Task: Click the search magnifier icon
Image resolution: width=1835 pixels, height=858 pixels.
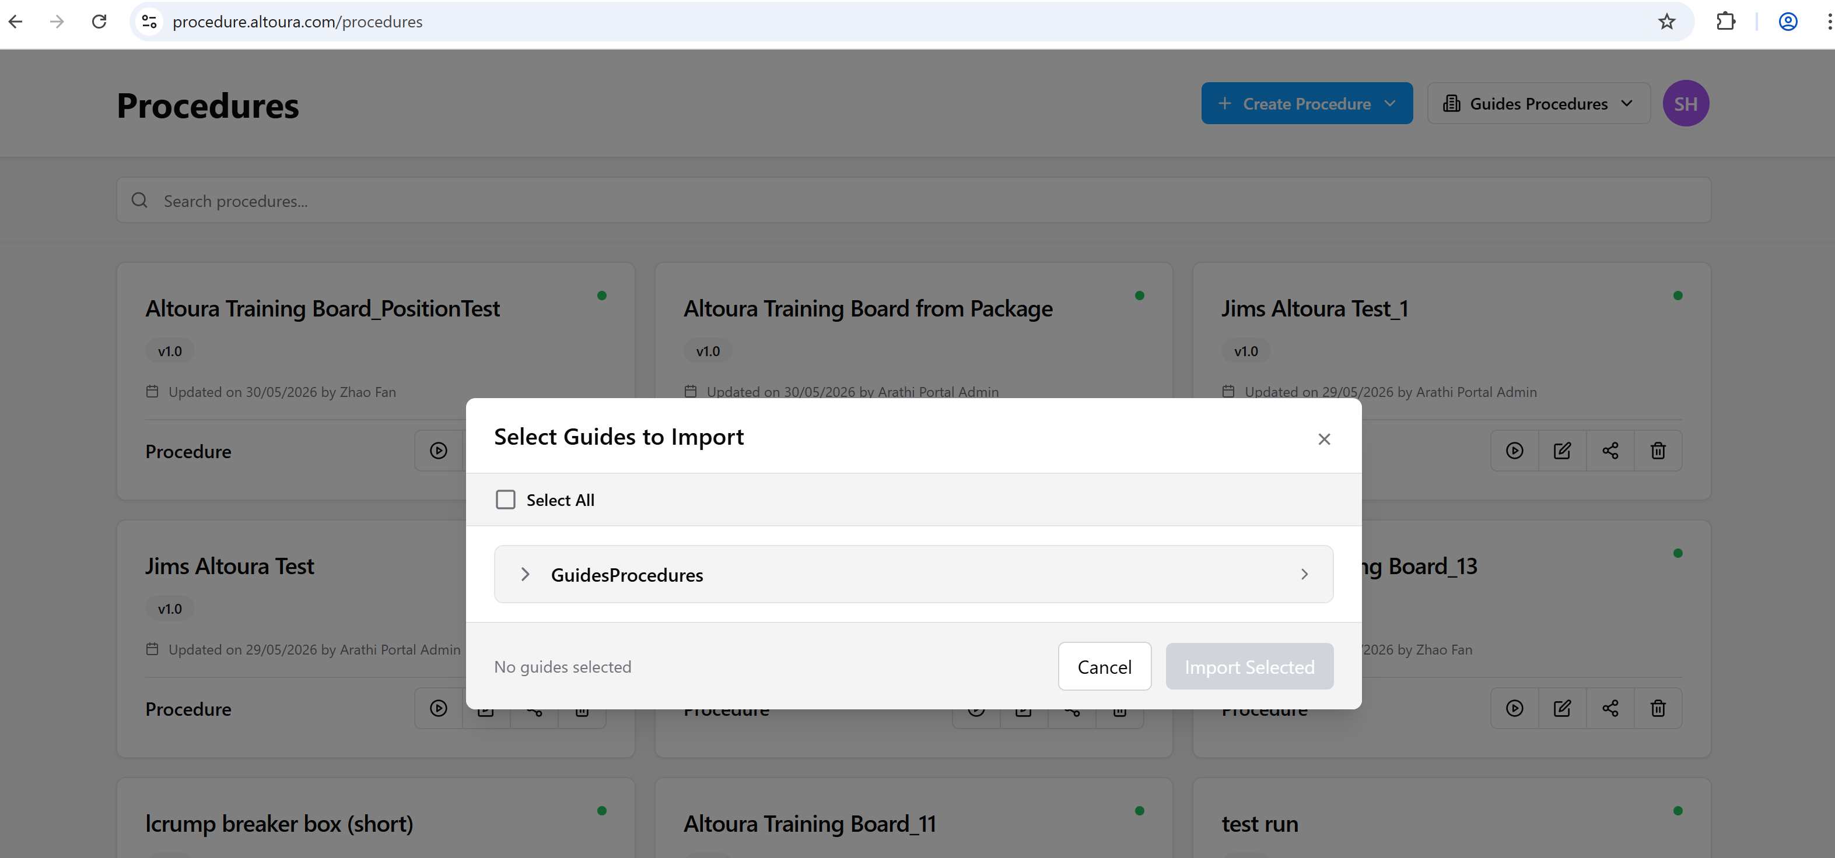Action: (x=139, y=201)
